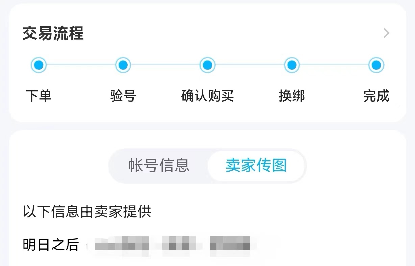
Task: Tap the 换绑 step dot
Action: click(x=292, y=65)
